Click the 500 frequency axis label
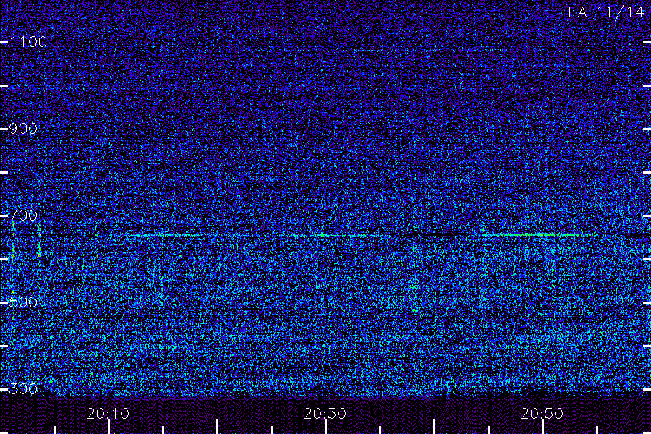 (23, 302)
